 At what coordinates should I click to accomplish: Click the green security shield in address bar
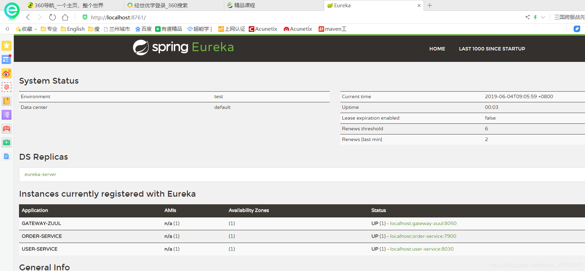pyautogui.click(x=85, y=17)
